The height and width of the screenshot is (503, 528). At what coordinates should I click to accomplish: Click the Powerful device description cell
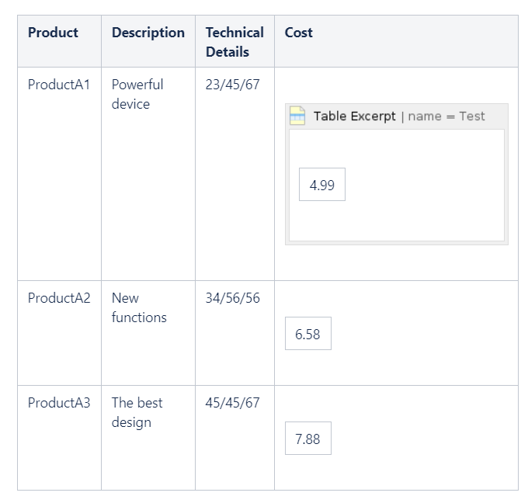tap(137, 94)
